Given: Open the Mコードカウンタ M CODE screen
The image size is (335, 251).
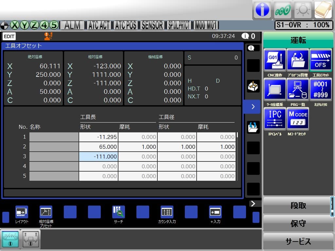Looking at the screenshot, I should tap(298, 118).
